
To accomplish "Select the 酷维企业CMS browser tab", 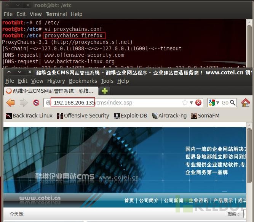I will [x=51, y=91].
